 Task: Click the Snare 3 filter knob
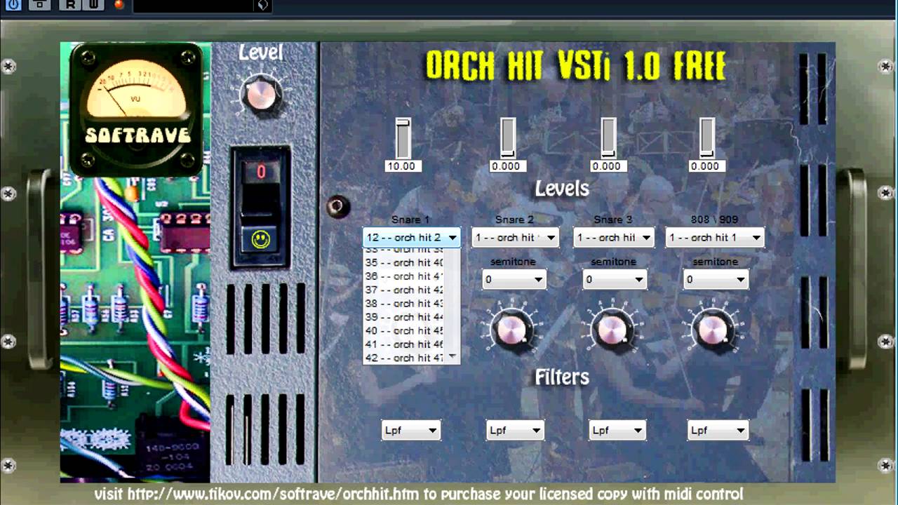613,328
